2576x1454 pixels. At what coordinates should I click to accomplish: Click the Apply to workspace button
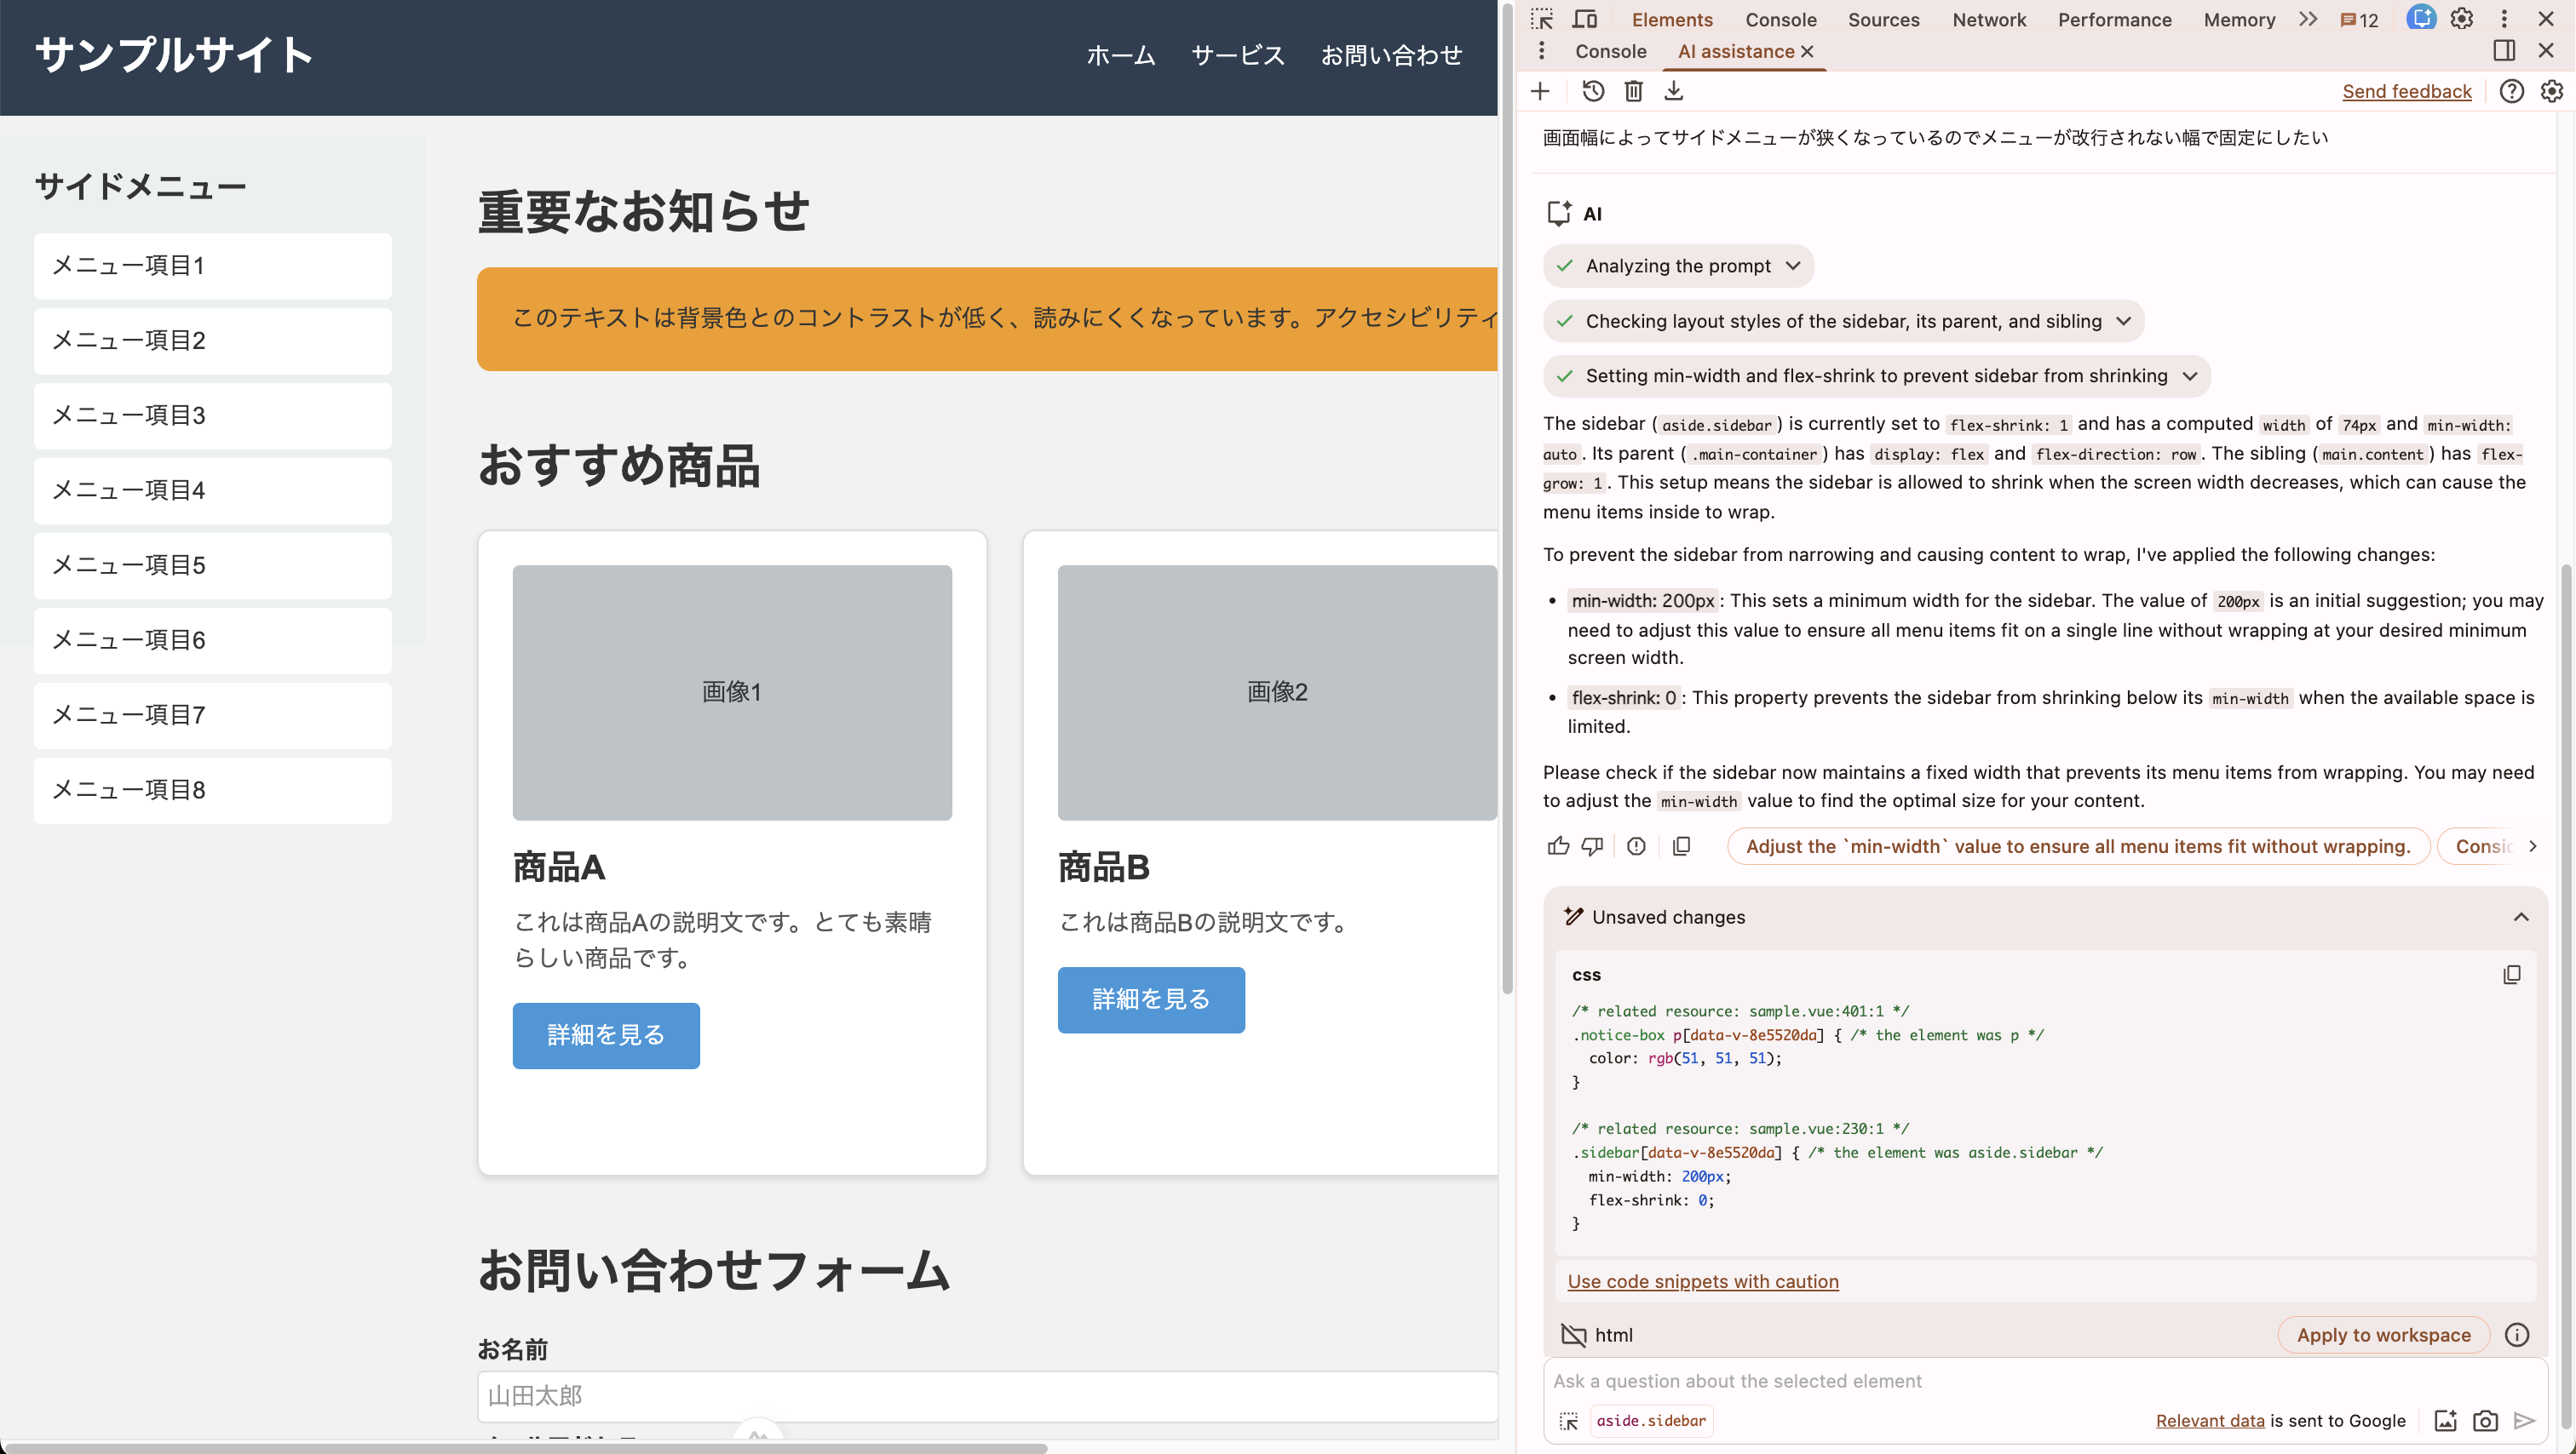pos(2383,1335)
